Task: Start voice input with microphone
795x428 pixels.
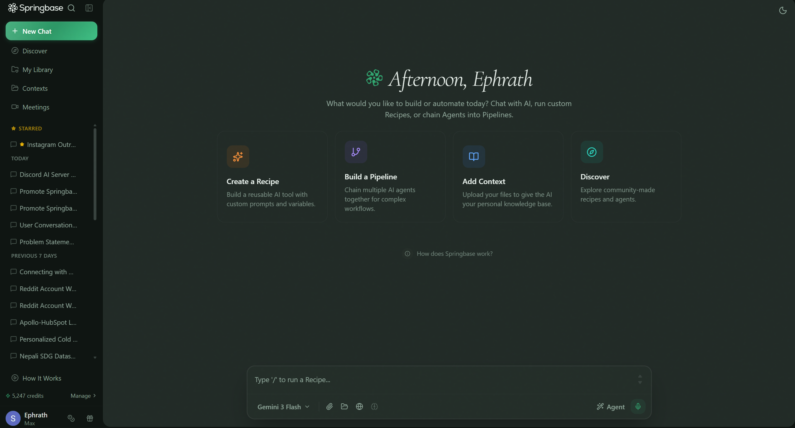Action: click(638, 406)
